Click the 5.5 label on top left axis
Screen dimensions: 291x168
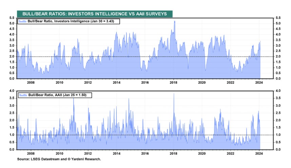pos(12,18)
